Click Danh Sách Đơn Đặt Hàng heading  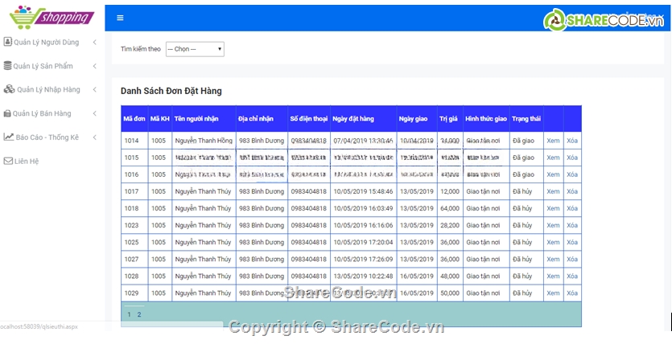click(171, 91)
